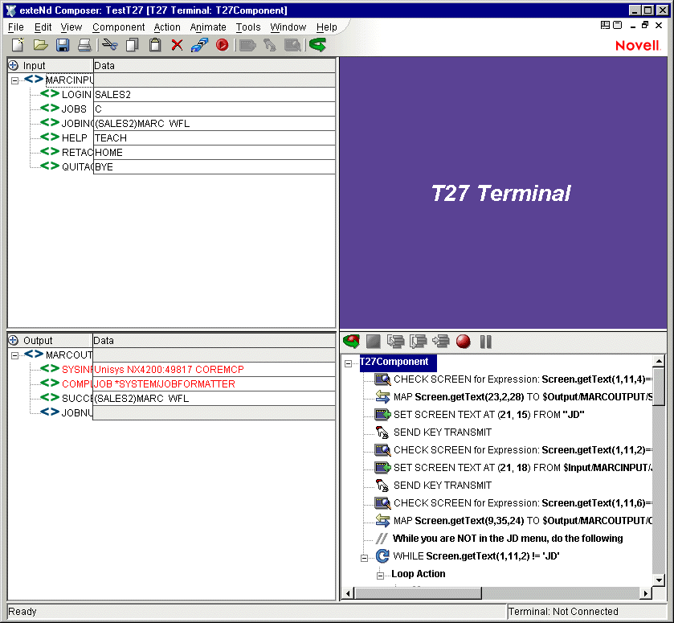Screen dimensions: 674x623
Task: Open the Help menu
Action: coord(327,27)
